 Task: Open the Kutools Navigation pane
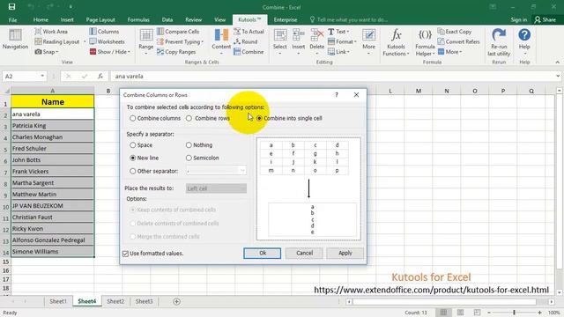pos(15,40)
